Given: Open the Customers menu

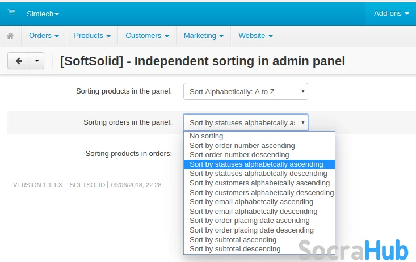Looking at the screenshot, I should coord(146,36).
